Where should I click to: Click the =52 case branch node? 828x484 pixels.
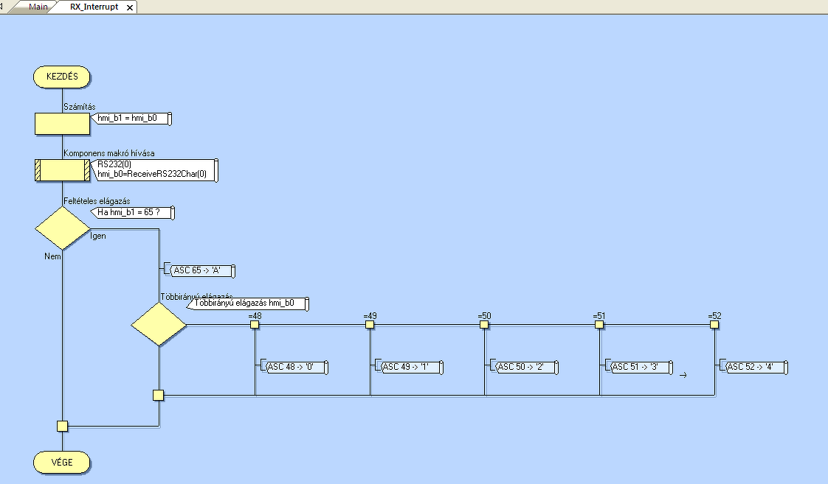[x=714, y=325]
